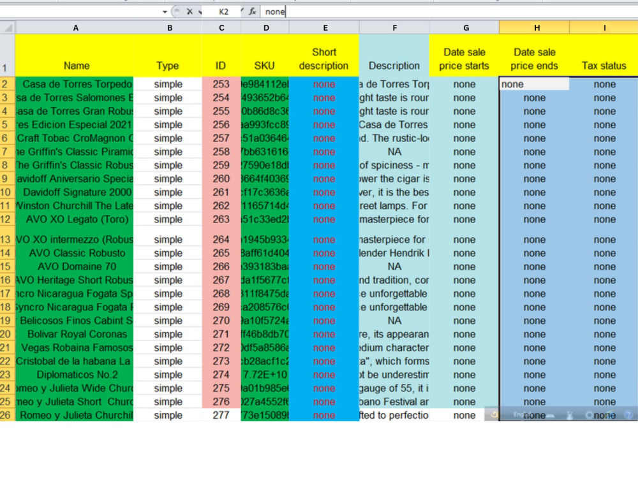Image resolution: width=638 pixels, height=478 pixels.
Task: Click the yellow 'Name' header cell
Action: [76, 55]
